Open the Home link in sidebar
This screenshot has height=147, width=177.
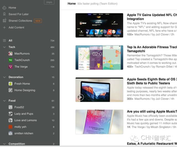tap(12, 8)
